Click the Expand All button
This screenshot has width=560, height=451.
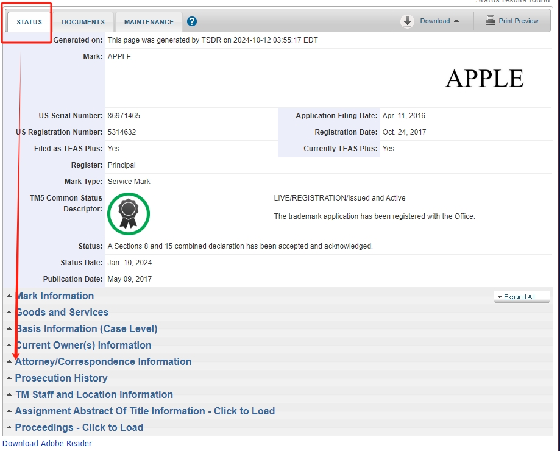[x=522, y=297]
